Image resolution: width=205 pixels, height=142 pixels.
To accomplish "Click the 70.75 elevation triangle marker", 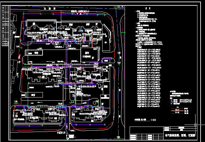I will [x=115, y=8].
